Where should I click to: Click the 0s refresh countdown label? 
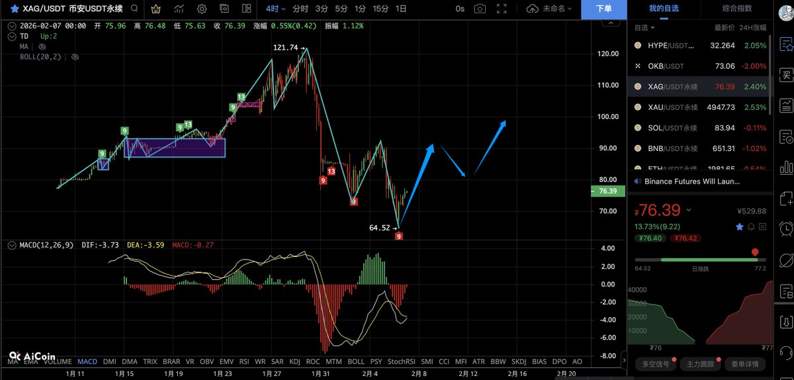point(460,9)
